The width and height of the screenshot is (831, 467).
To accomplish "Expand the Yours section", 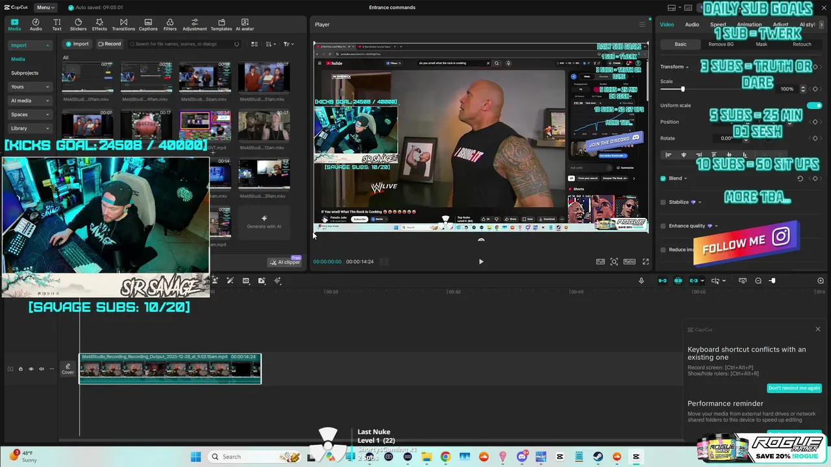I will coord(29,87).
